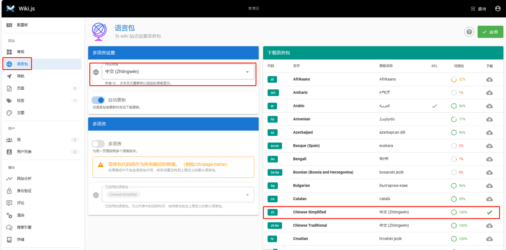The width and height of the screenshot is (506, 250).
Task: Download the Afrikaans language pack
Action: (x=489, y=80)
